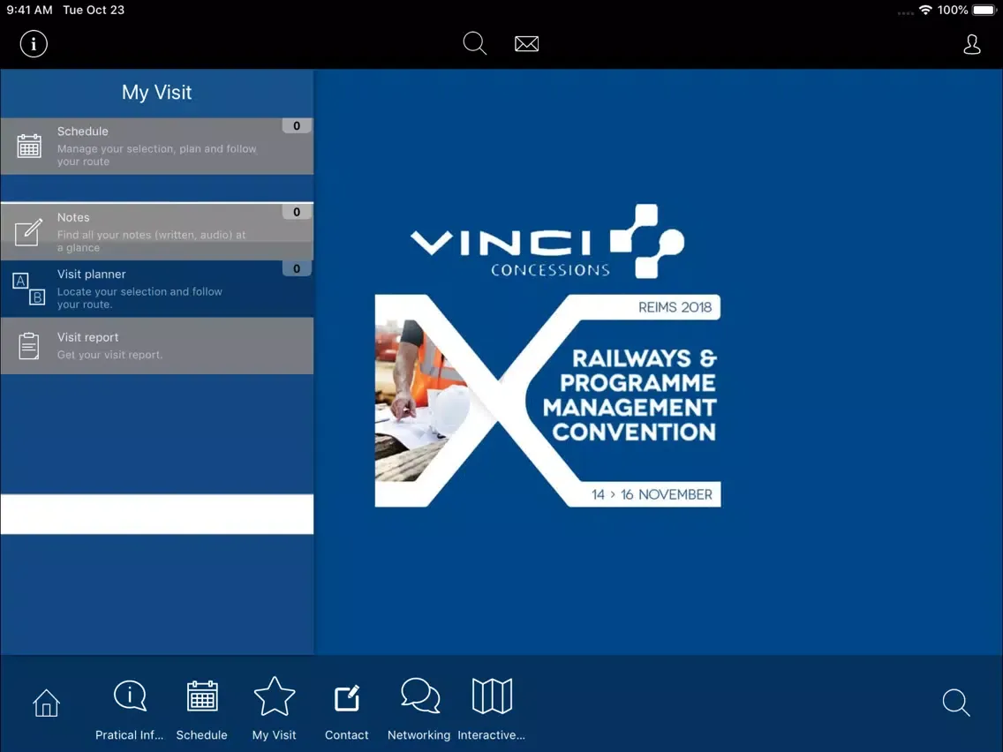
Task: Open the info circle icon at top left
Action: click(x=34, y=44)
